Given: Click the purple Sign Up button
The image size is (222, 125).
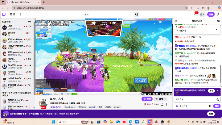Looking at the screenshot, I should [x=211, y=14].
